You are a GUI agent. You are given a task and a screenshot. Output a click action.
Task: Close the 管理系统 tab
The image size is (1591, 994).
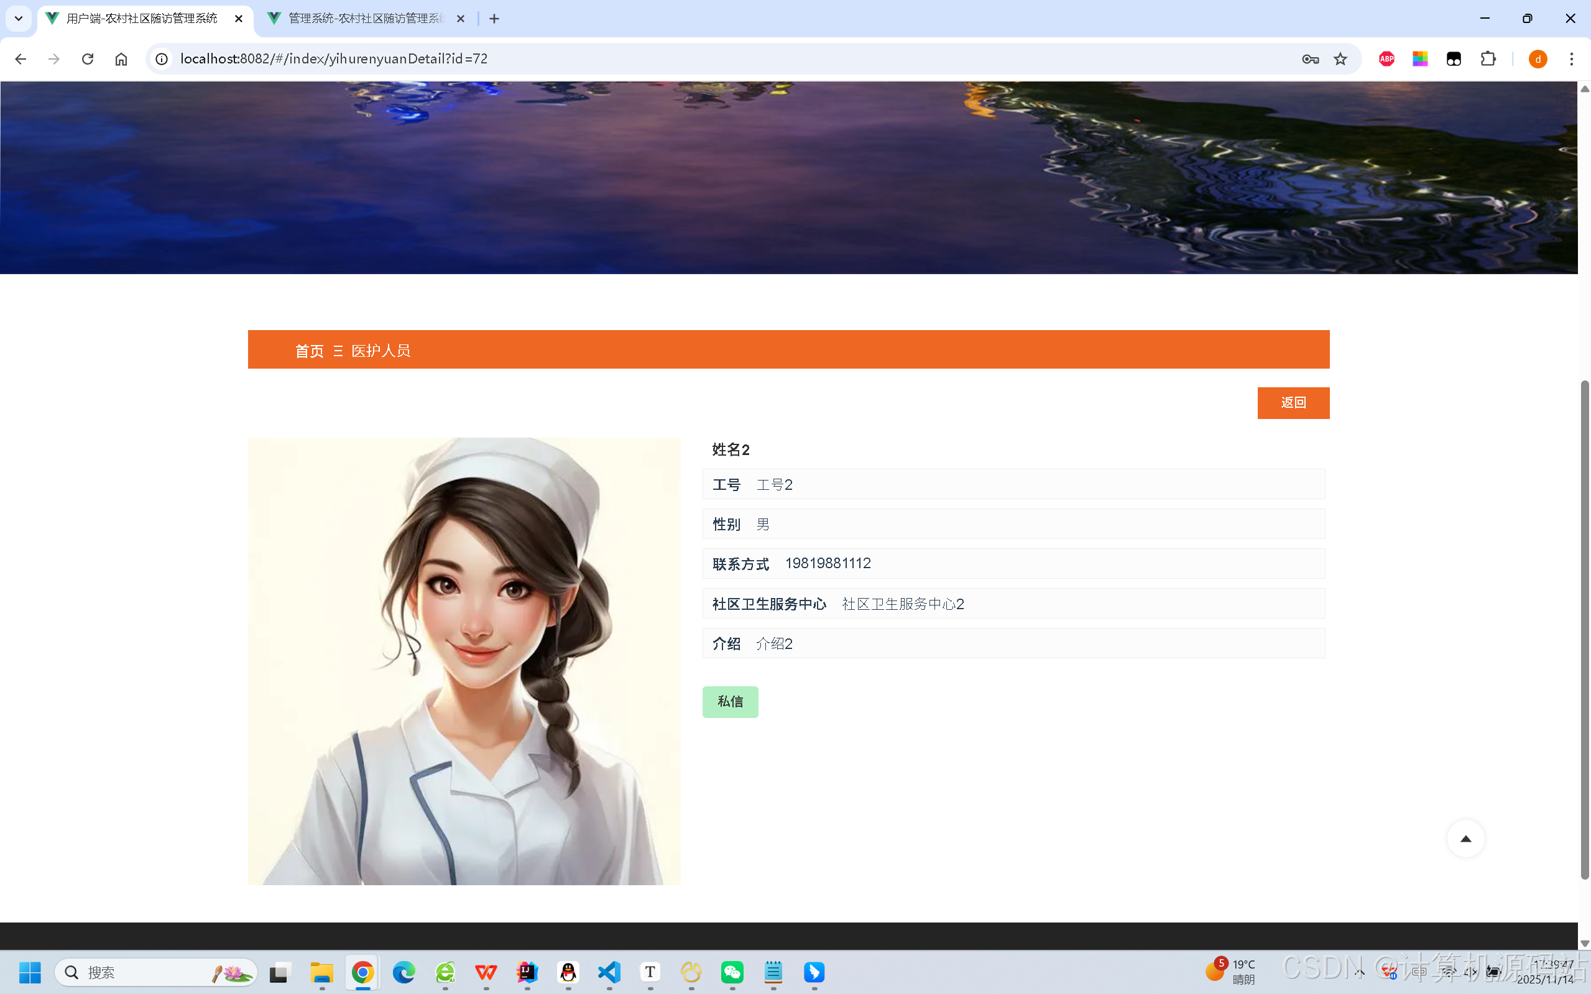pos(461,19)
